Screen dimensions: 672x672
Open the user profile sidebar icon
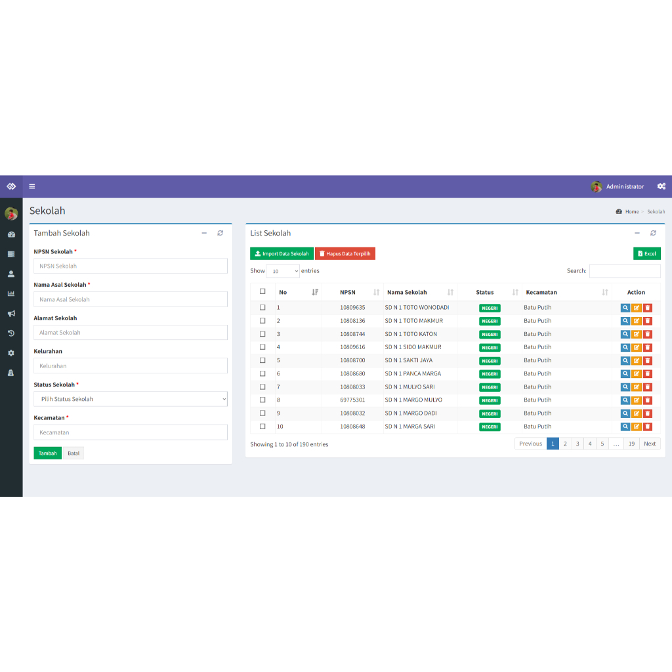[x=11, y=274]
